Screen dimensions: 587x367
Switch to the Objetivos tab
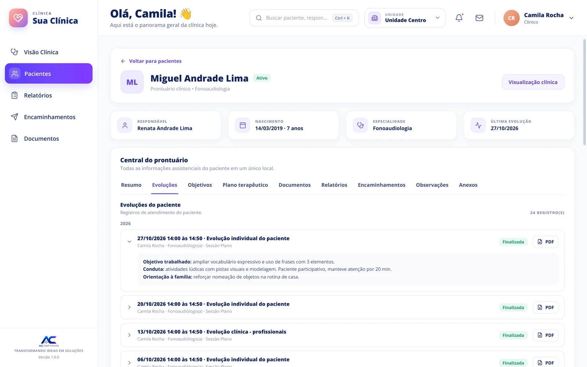pos(200,185)
